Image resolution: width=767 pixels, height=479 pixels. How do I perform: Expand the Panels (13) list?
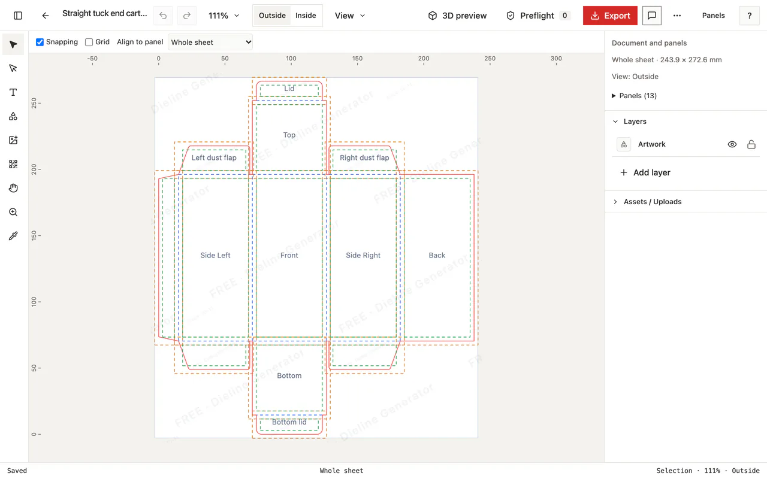pos(634,96)
